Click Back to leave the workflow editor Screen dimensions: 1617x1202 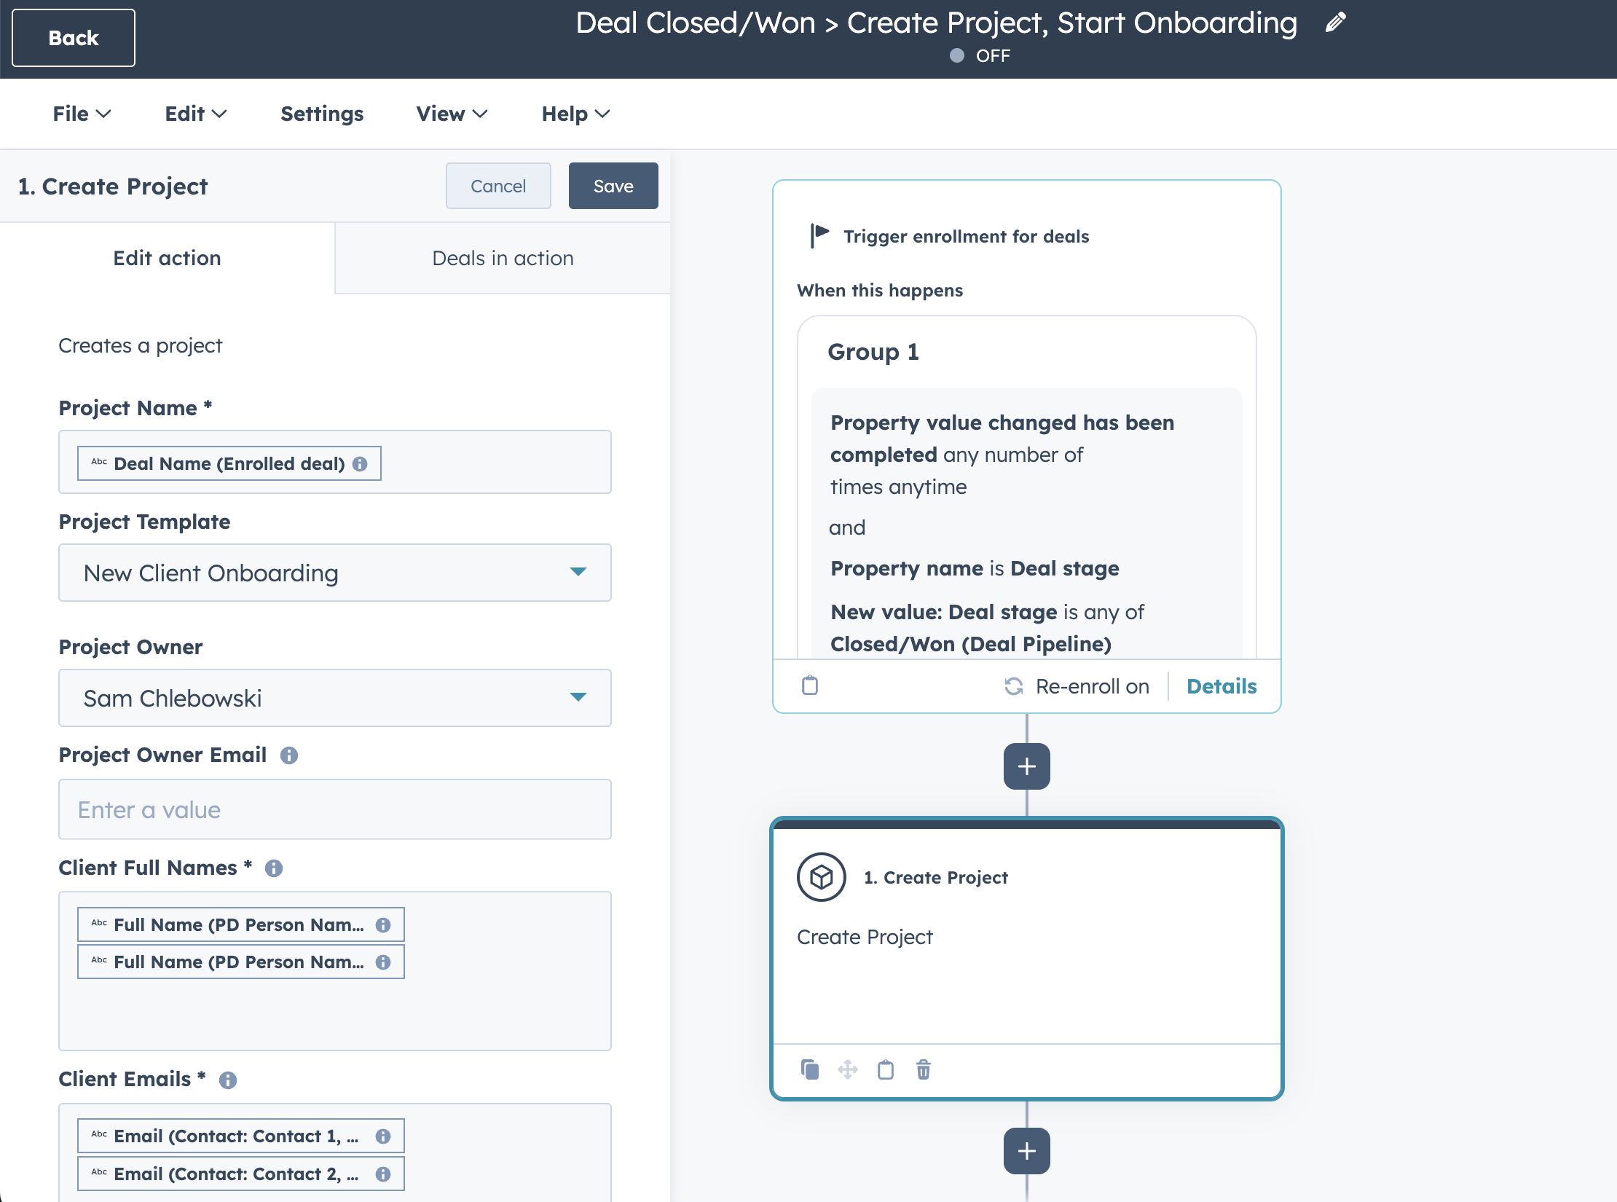pyautogui.click(x=74, y=38)
